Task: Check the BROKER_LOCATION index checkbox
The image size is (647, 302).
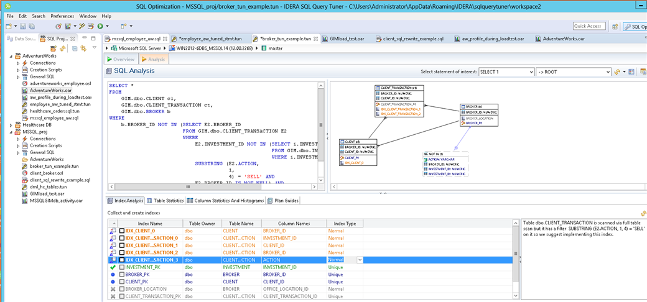Action: tap(122, 289)
